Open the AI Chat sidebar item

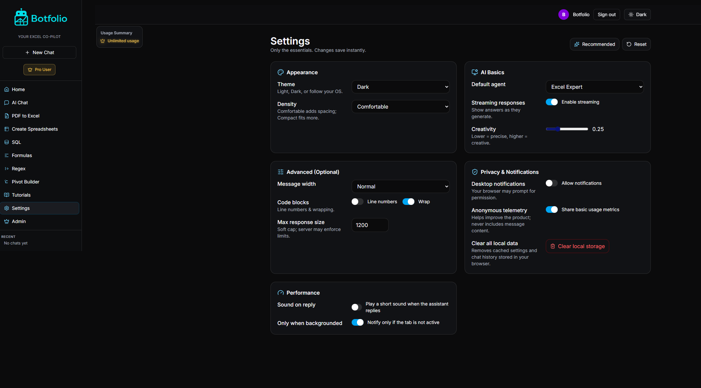[x=20, y=103]
